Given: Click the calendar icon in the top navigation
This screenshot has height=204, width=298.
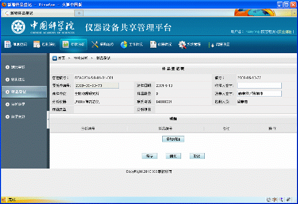Looking at the screenshot, I should click(x=37, y=45).
